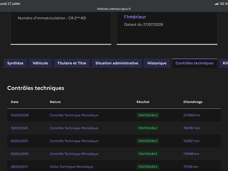Click the Kilométrage column header
228x171 pixels.
pyautogui.click(x=193, y=102)
